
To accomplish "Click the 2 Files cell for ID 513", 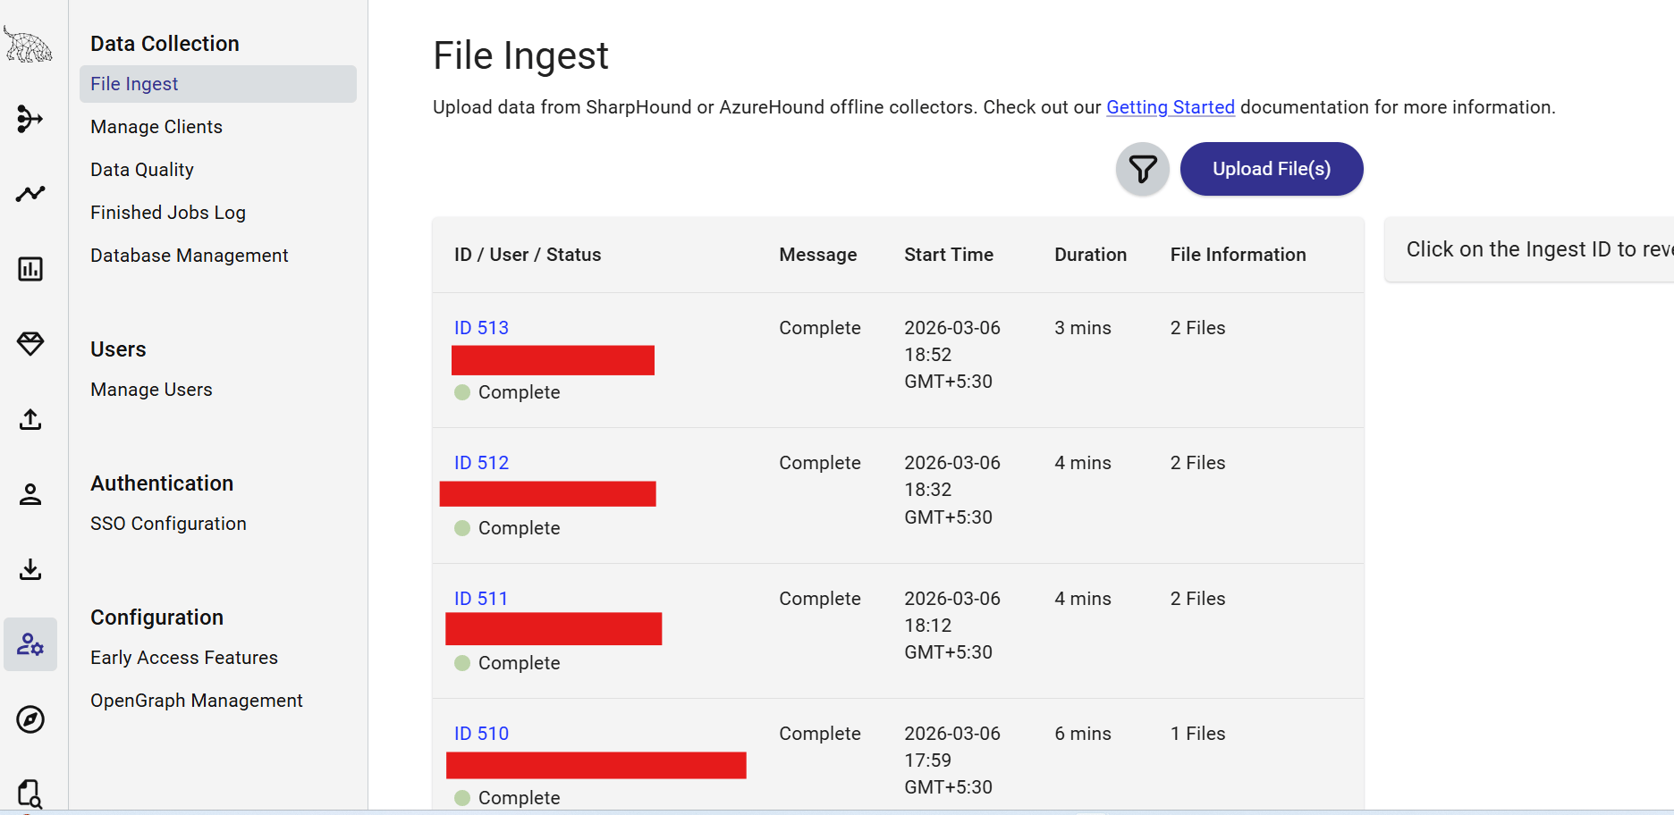I will (1198, 328).
